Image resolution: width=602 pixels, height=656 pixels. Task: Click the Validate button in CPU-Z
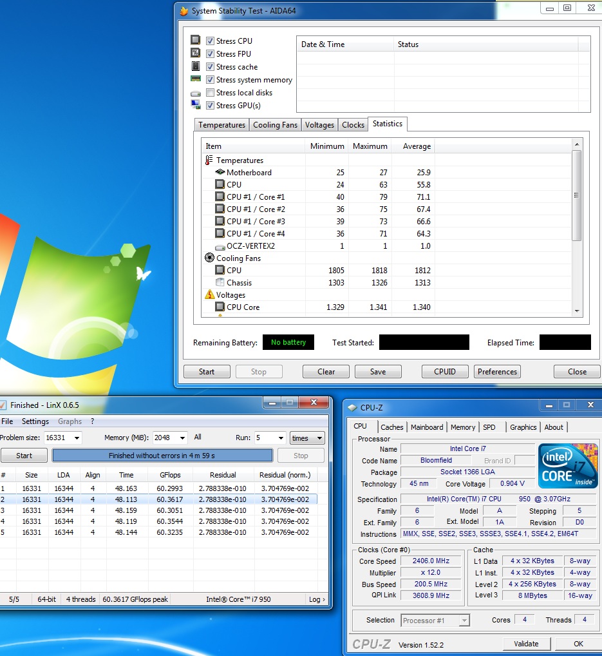(x=526, y=644)
